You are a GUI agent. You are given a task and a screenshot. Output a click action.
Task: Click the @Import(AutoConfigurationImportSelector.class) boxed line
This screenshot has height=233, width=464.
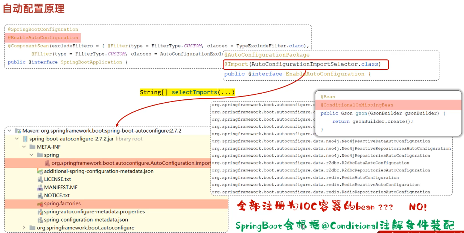[x=306, y=64]
